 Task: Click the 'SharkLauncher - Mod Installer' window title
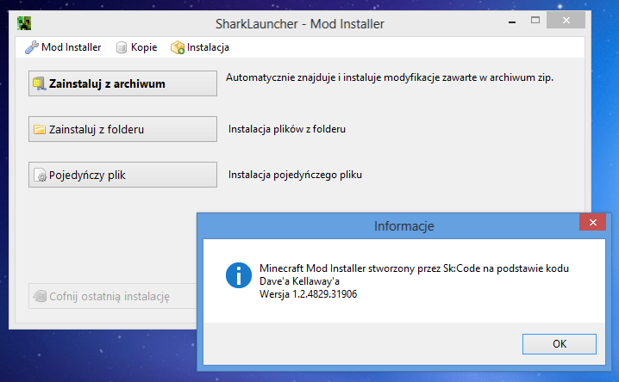300,24
